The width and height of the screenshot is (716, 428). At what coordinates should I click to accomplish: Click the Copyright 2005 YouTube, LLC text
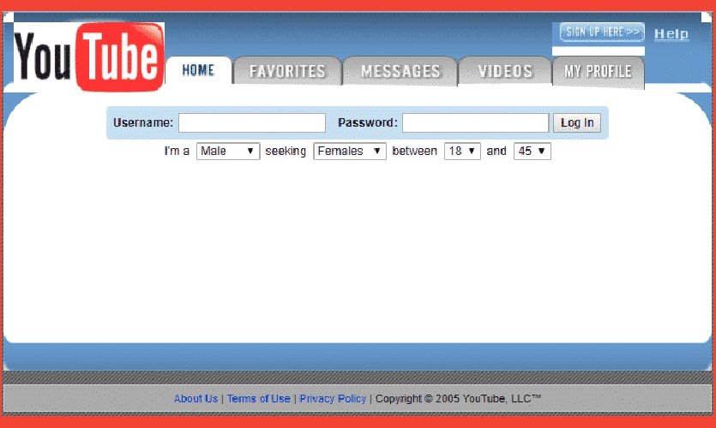(x=458, y=398)
